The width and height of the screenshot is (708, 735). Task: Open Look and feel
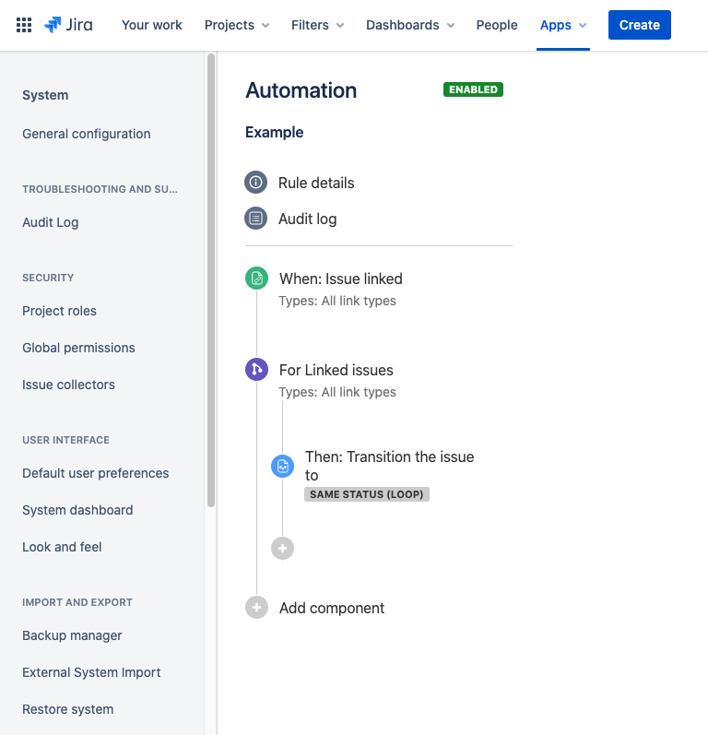[62, 547]
